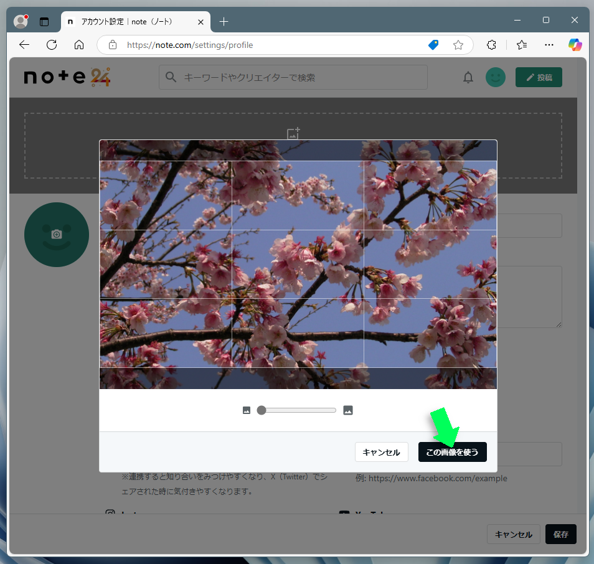Click the zoom slider track
Image resolution: width=594 pixels, height=564 pixels.
pyautogui.click(x=296, y=410)
